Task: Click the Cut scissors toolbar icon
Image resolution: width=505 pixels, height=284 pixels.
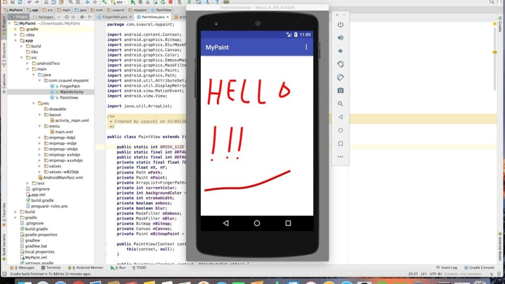Action: click(x=46, y=2)
